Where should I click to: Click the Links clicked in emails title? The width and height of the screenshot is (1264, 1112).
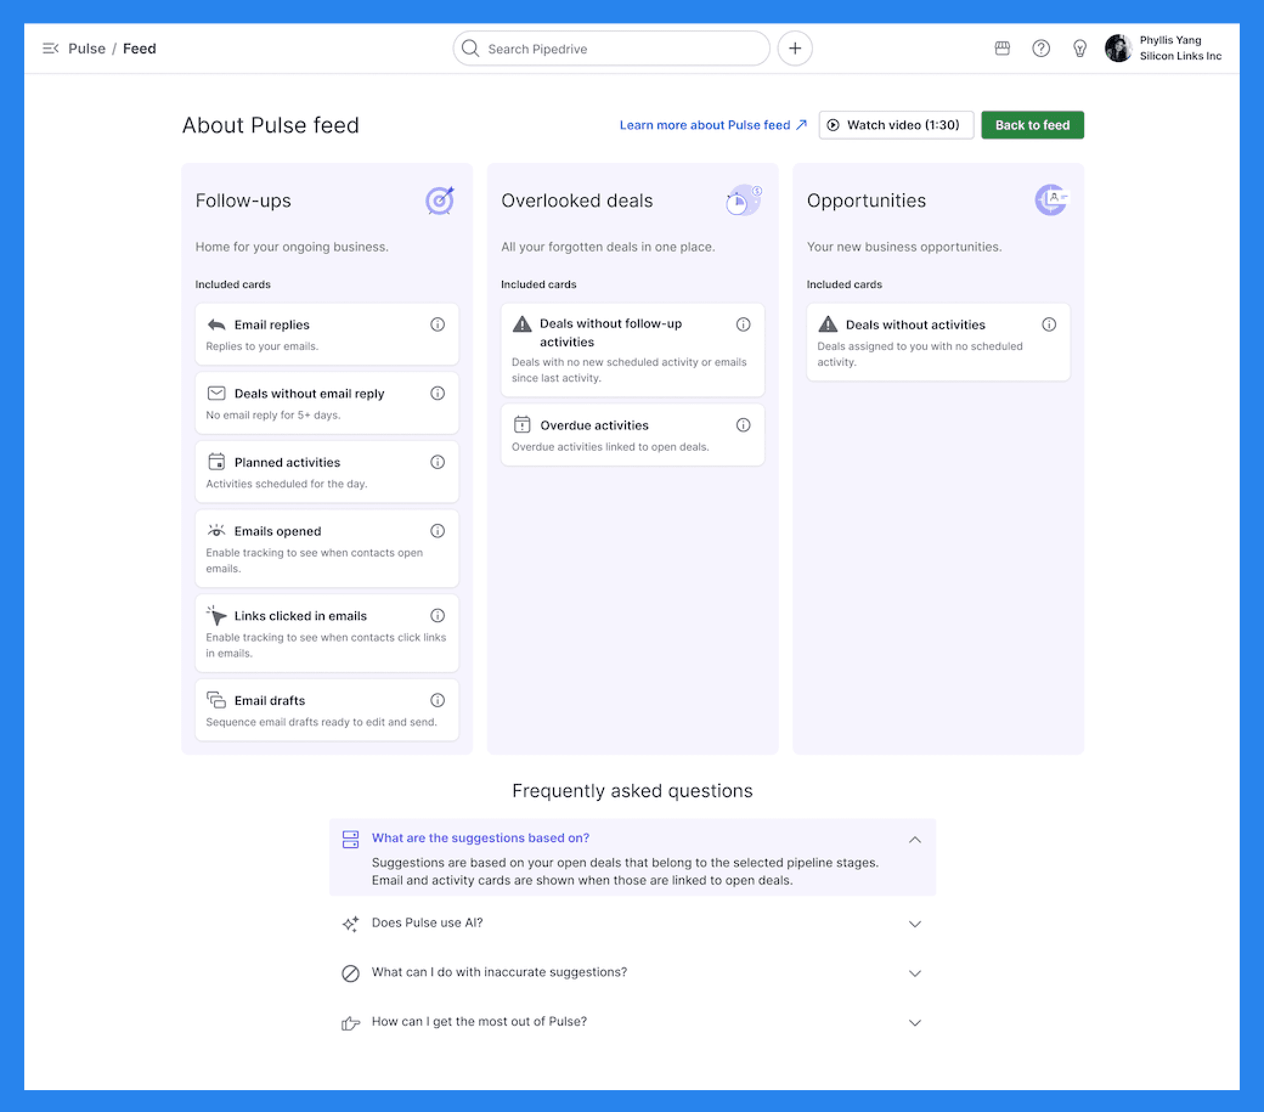click(301, 616)
